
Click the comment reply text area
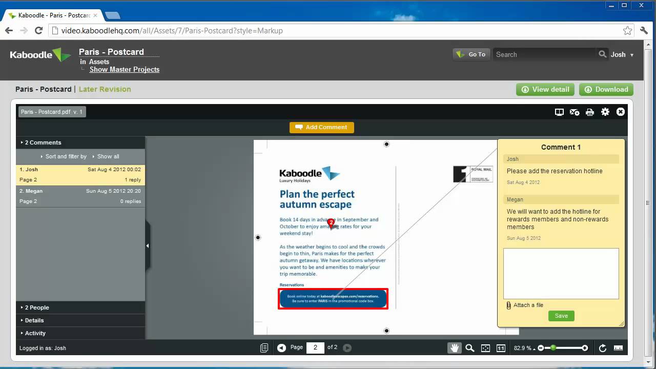(561, 274)
